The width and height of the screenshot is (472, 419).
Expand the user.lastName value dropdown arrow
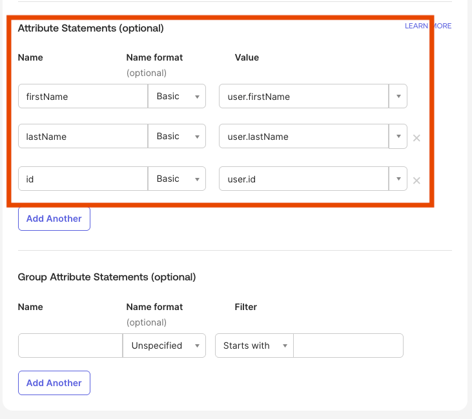[398, 137]
